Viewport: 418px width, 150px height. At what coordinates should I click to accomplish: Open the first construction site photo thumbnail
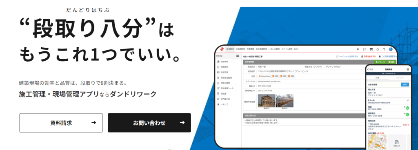[x=267, y=101]
